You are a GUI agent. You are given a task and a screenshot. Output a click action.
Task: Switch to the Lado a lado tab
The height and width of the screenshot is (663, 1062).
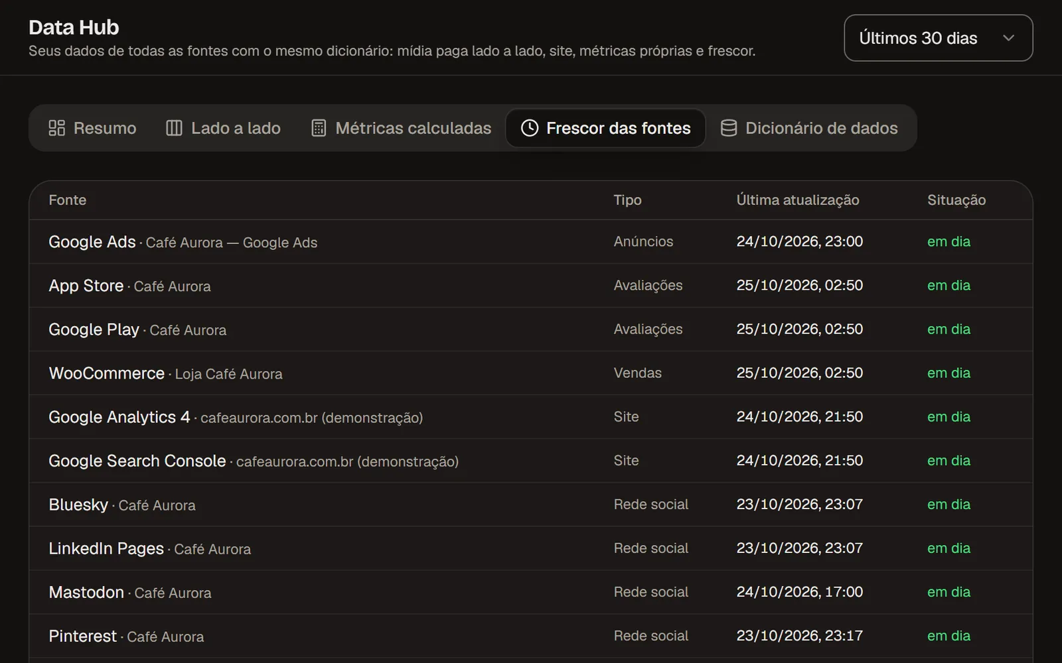click(x=223, y=128)
